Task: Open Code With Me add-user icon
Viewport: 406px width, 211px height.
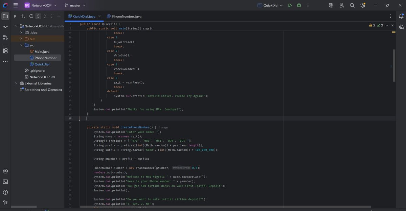Action: pyautogui.click(x=342, y=5)
